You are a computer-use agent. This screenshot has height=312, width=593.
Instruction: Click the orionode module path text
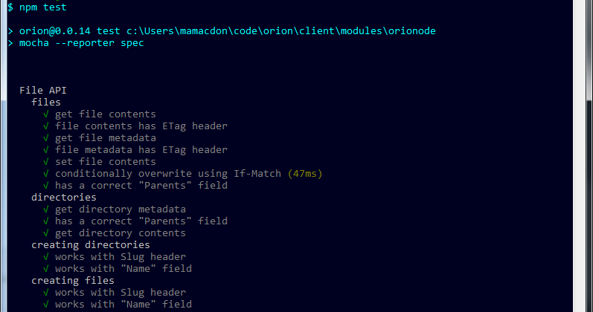point(281,31)
